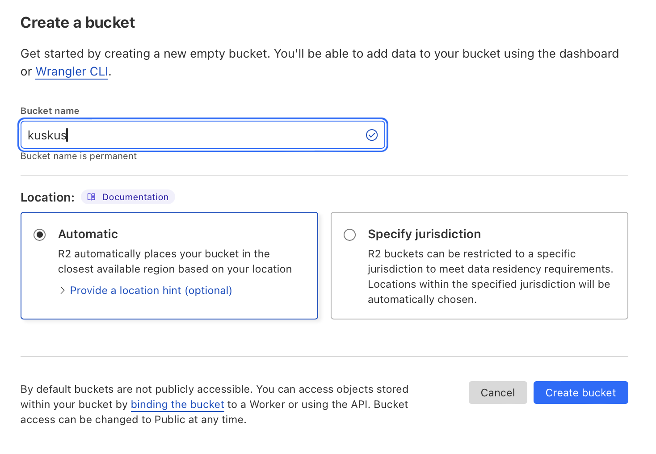Click the Bucket name field label

(50, 111)
